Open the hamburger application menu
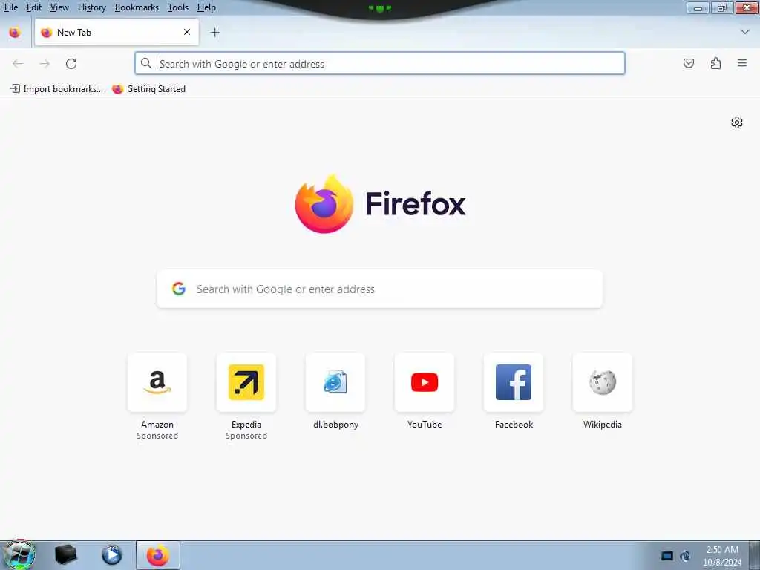This screenshot has height=570, width=760. (x=742, y=63)
